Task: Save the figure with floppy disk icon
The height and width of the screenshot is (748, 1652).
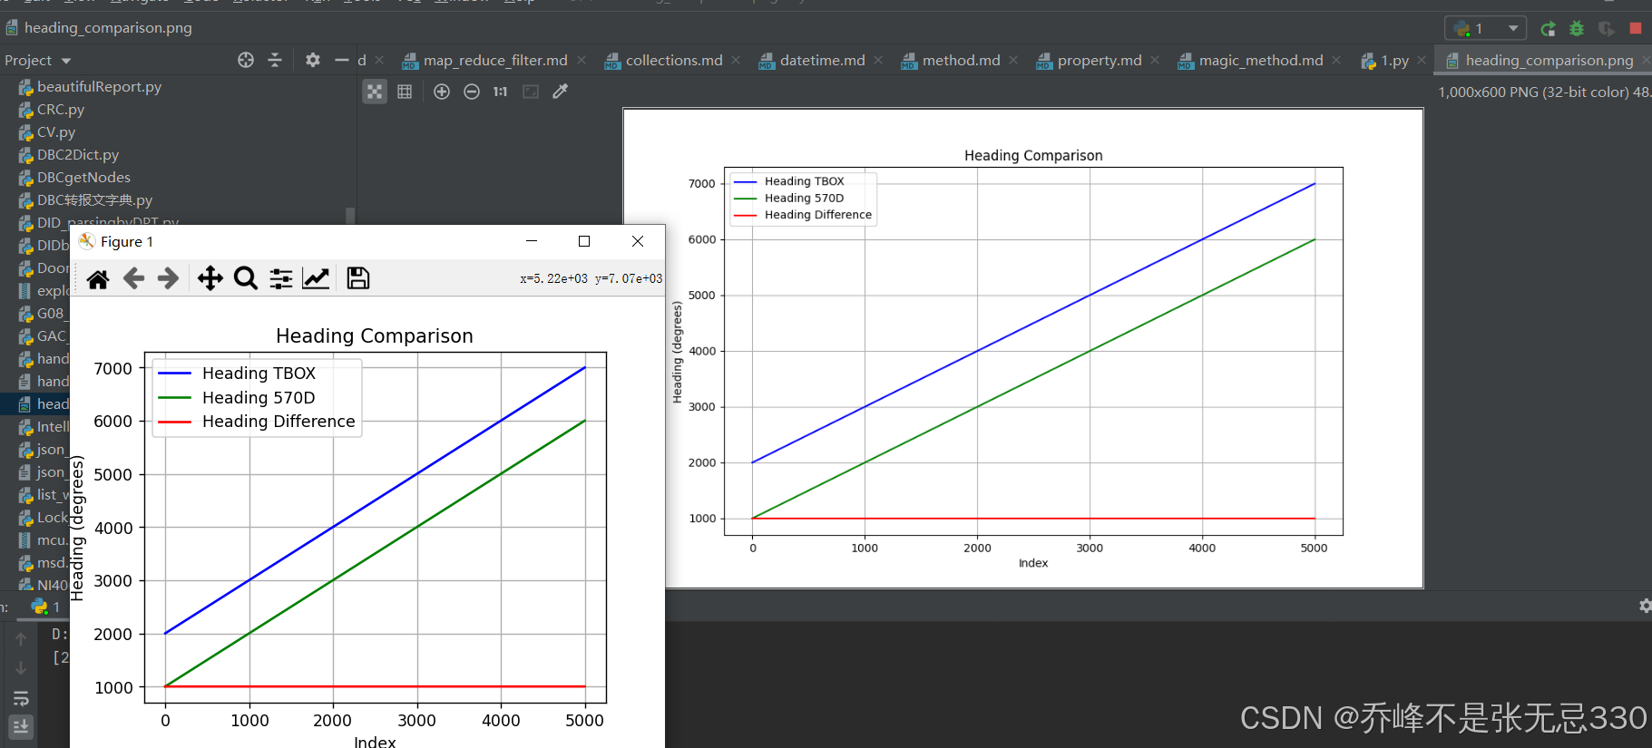Action: [x=358, y=278]
